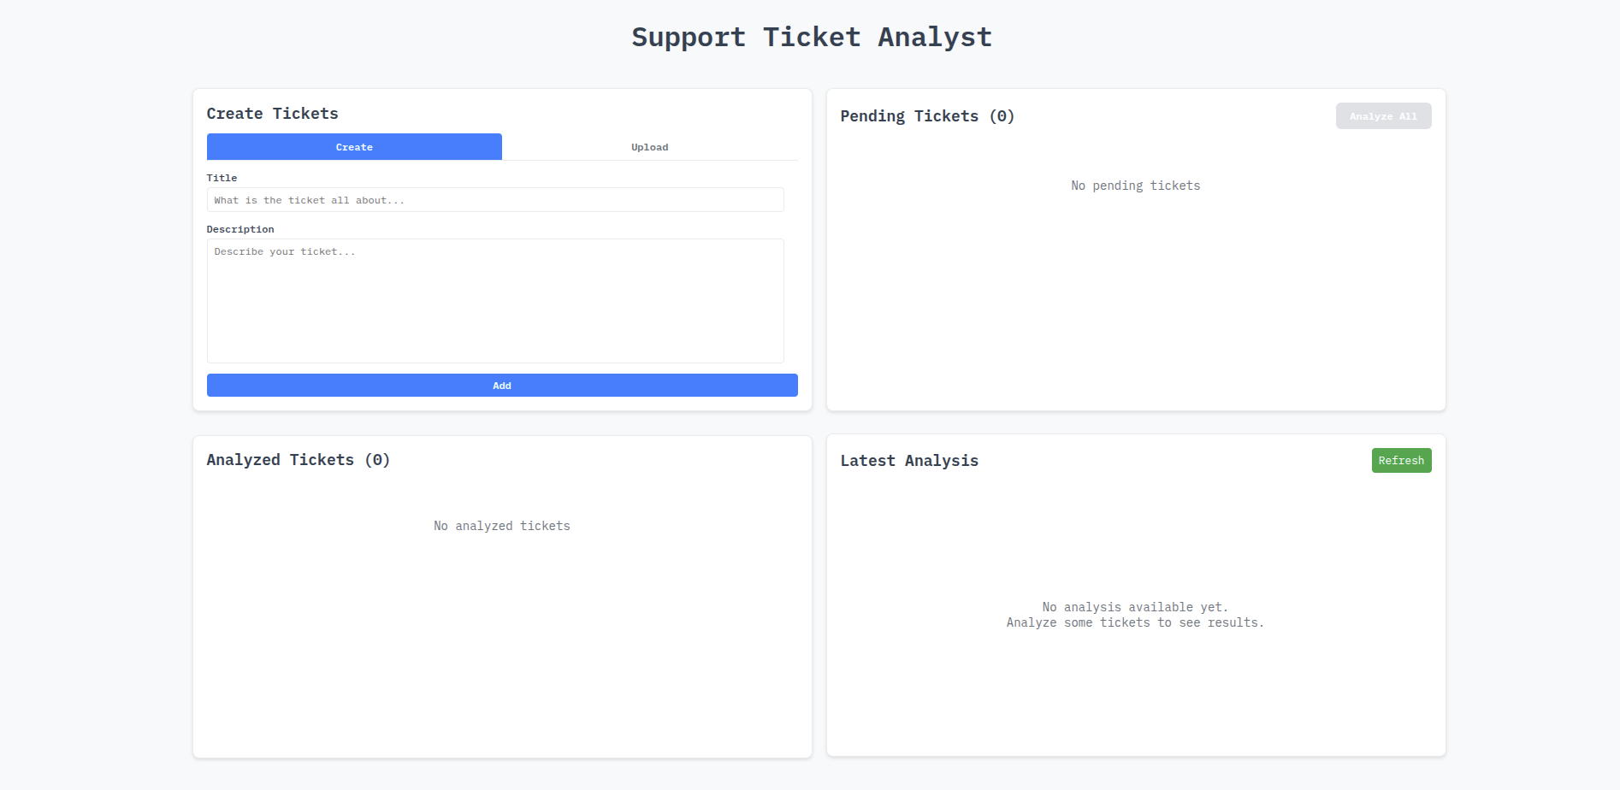This screenshot has width=1620, height=790.
Task: Click the Latest Analysis heading
Action: click(909, 461)
